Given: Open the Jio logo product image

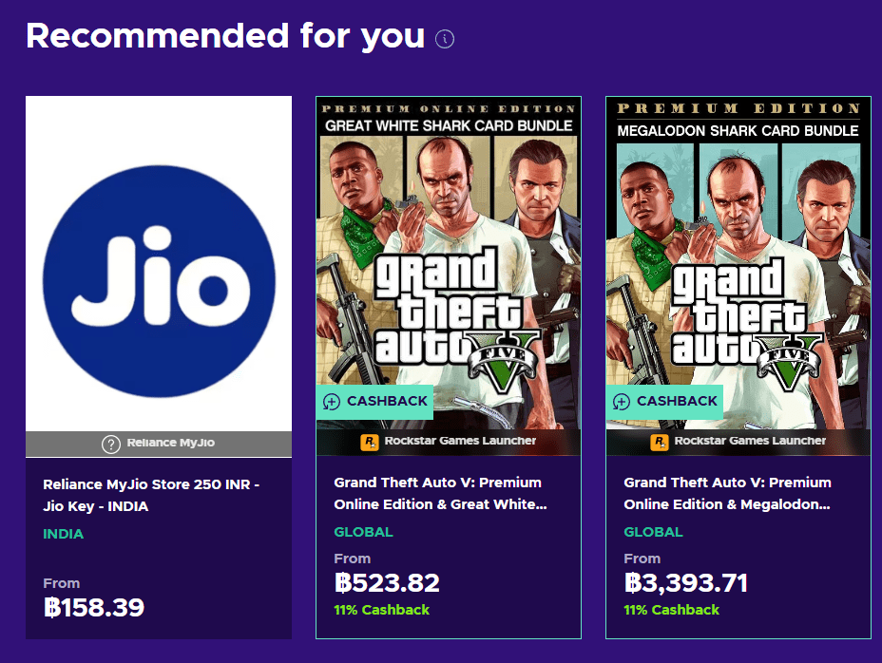Looking at the screenshot, I should pos(159,263).
